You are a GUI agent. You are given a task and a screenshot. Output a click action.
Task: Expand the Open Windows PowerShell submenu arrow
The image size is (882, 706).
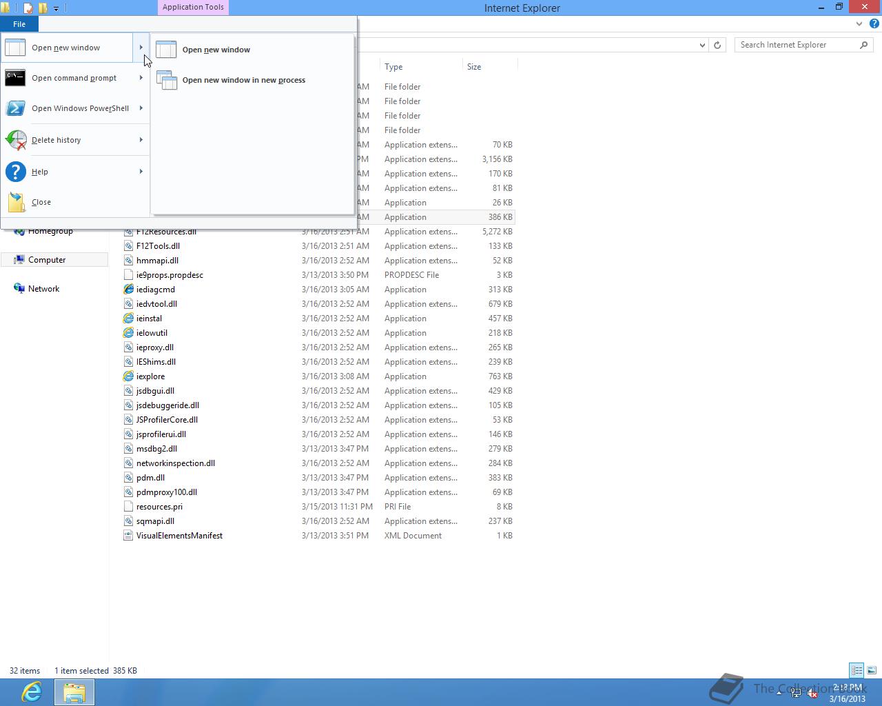point(141,108)
